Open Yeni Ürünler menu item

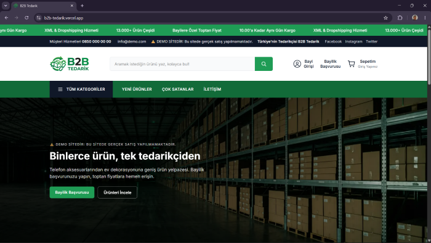tap(137, 89)
